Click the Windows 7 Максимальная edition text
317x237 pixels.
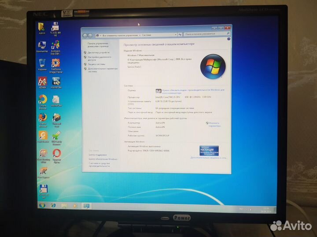141,55
